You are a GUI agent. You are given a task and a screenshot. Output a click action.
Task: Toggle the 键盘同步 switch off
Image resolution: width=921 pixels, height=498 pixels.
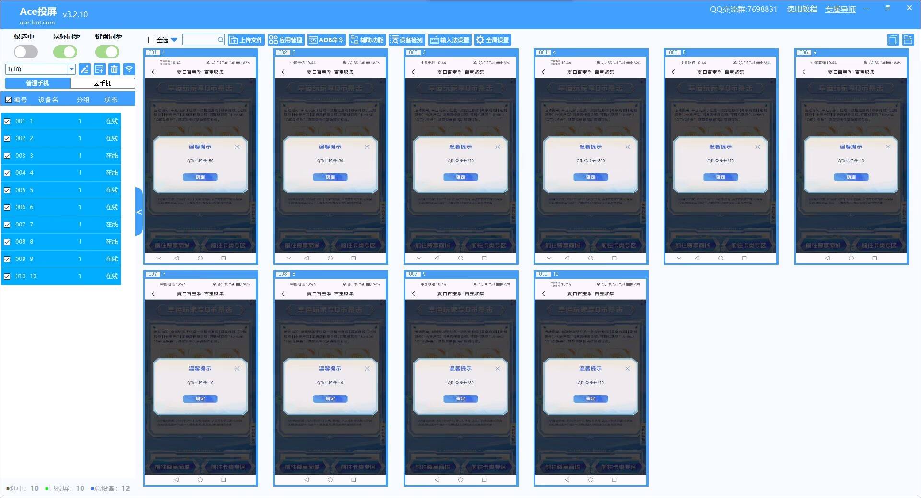107,52
